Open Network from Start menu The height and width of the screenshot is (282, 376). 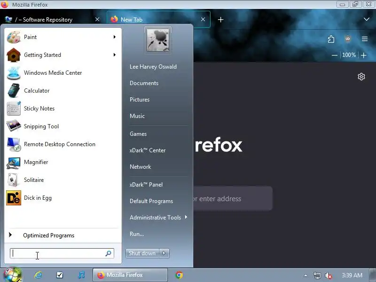coord(140,167)
